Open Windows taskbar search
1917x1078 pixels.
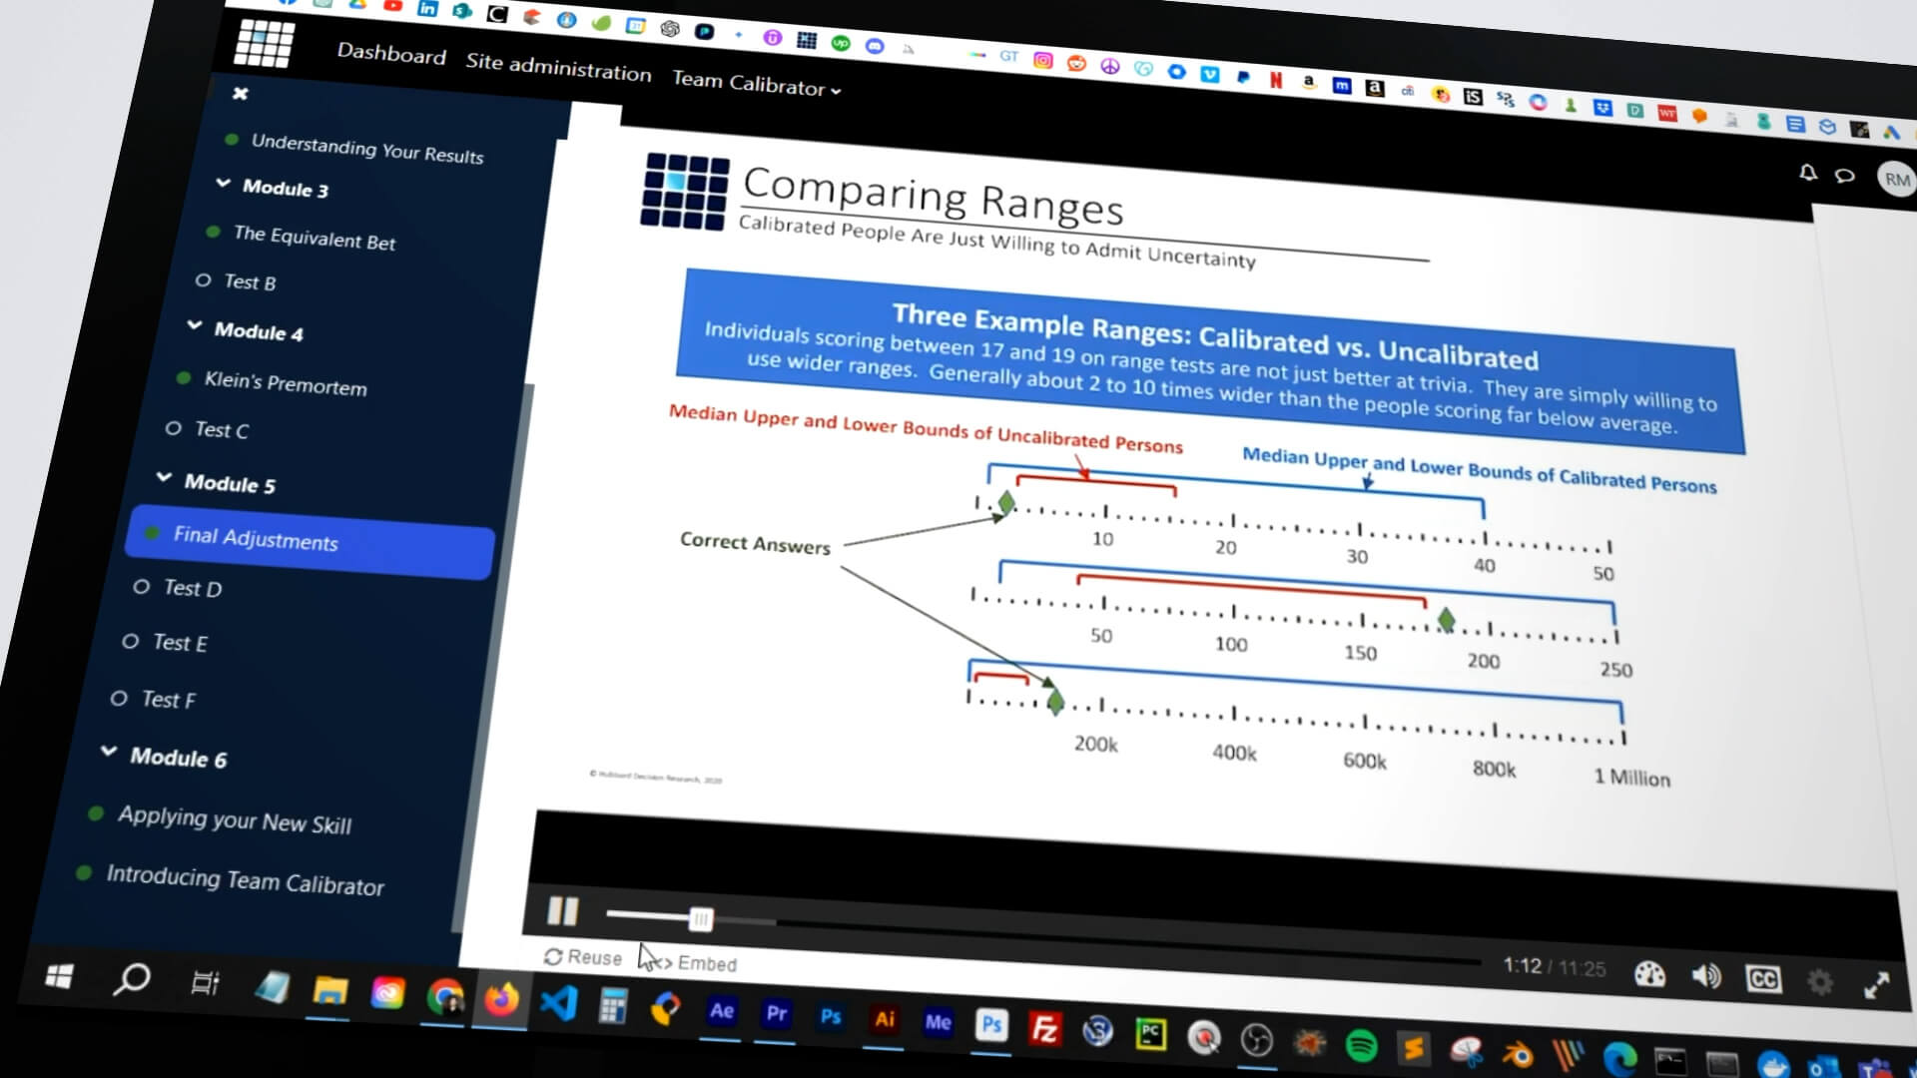tap(131, 980)
